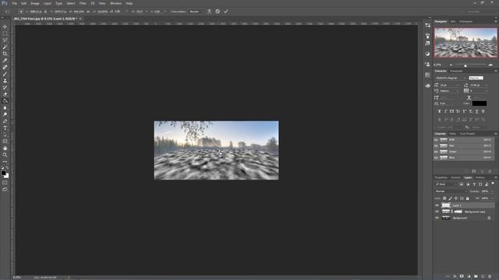Add a layer mask
Viewport: 499px width, 280px height.
462,277
